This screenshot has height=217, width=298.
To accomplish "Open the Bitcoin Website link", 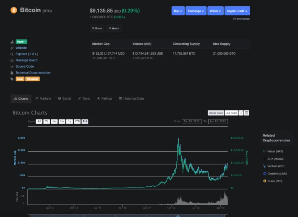I will [21, 48].
